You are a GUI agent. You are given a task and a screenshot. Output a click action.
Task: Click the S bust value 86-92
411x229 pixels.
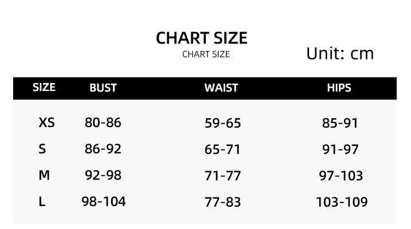(x=103, y=149)
